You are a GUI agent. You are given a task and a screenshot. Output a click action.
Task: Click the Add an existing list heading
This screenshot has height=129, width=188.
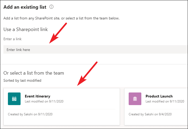coord(25,7)
